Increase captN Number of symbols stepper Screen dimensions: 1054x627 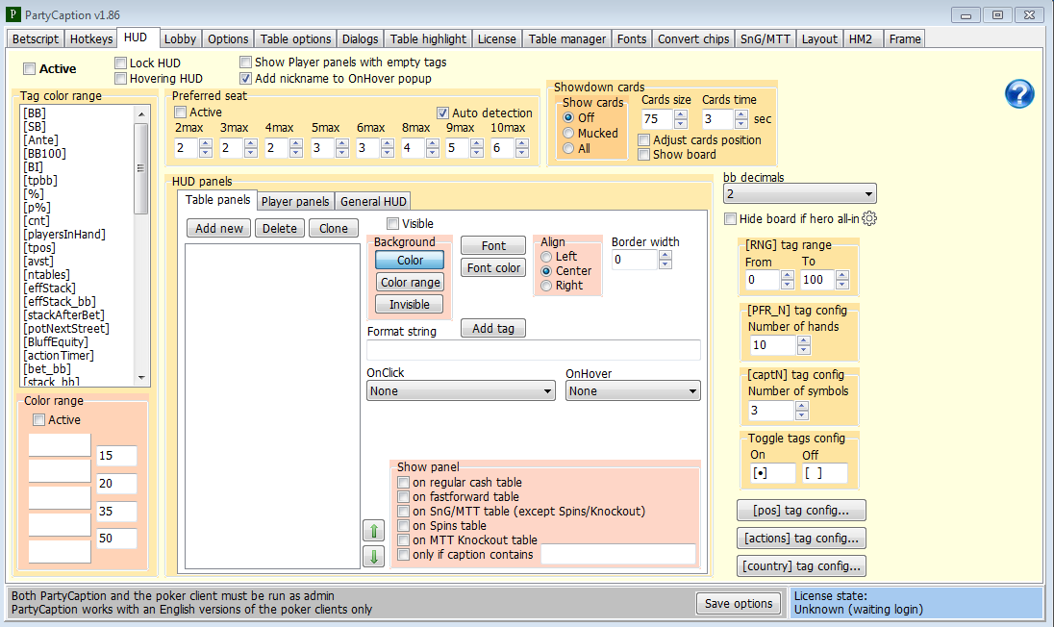pyautogui.click(x=802, y=405)
